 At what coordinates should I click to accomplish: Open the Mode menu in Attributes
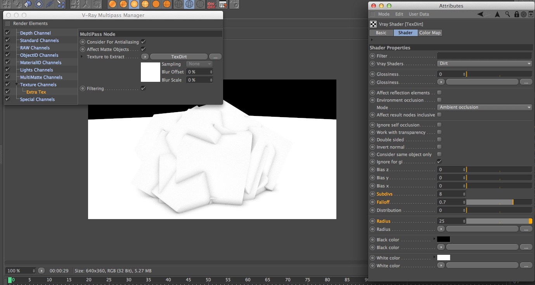(384, 14)
